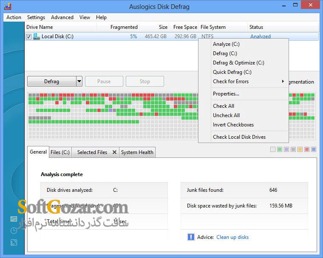This screenshot has height=258, width=323.
Task: Click the green legend color swatch
Action: pyautogui.click(x=280, y=149)
